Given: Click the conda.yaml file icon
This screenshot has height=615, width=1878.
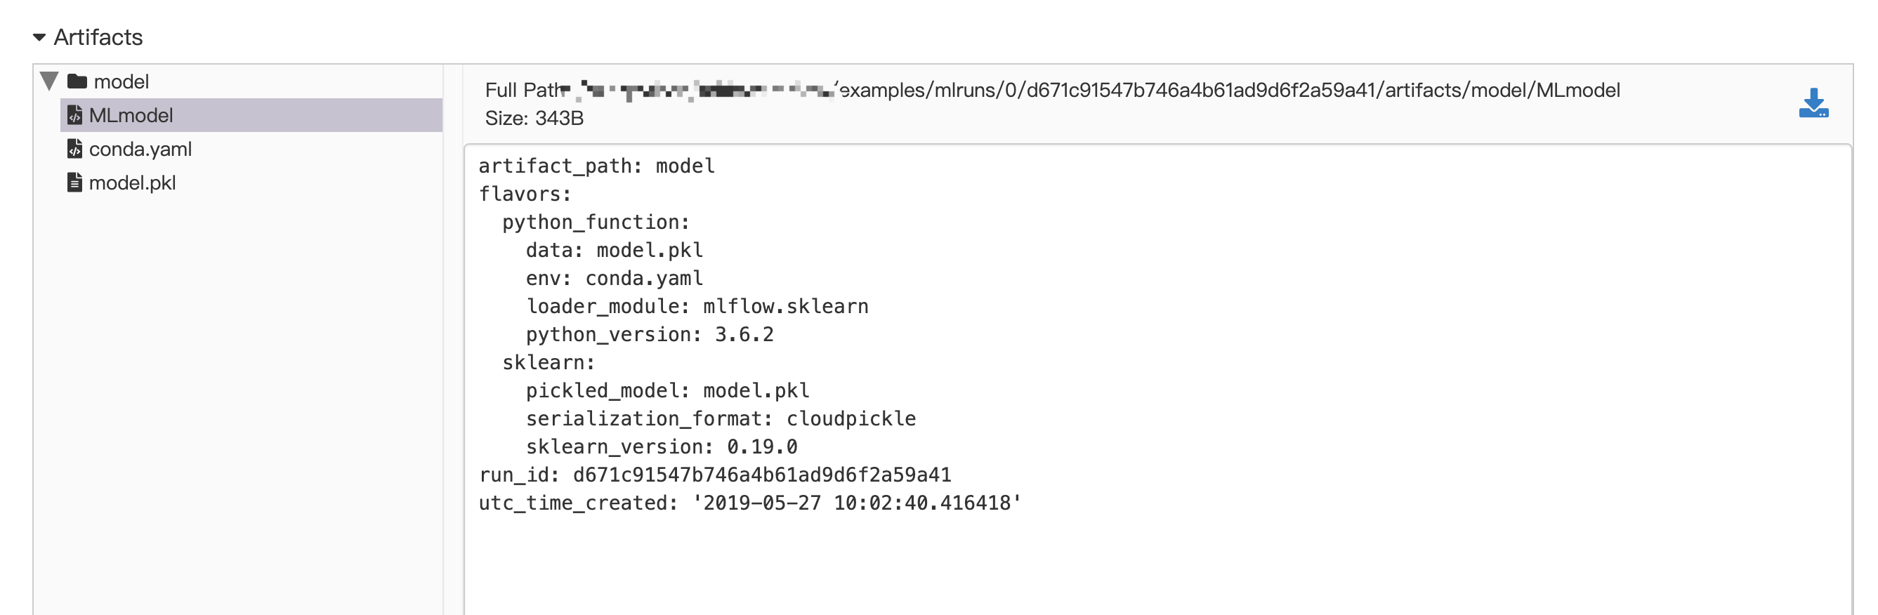Looking at the screenshot, I should click(74, 149).
